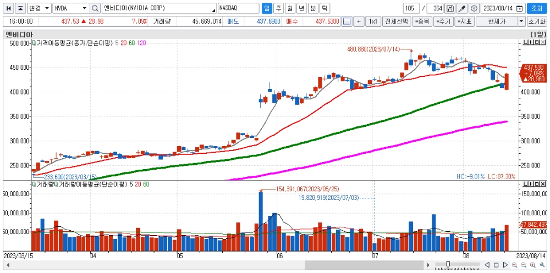Click the horizontal scrollbar right arrow
Viewport: 550px width, 273px height.
point(427,265)
